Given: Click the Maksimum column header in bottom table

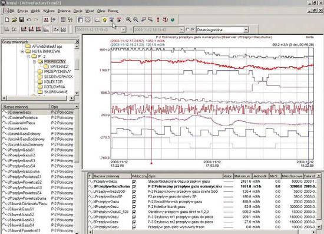Looking at the screenshot, I should click(x=243, y=176).
